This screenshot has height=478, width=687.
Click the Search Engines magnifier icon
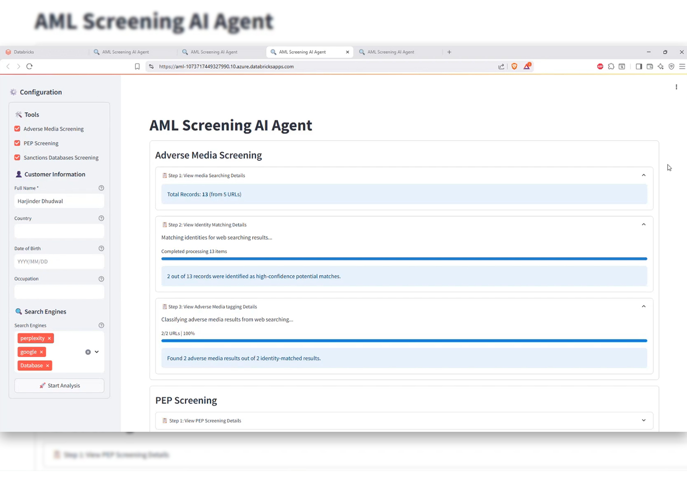[19, 311]
